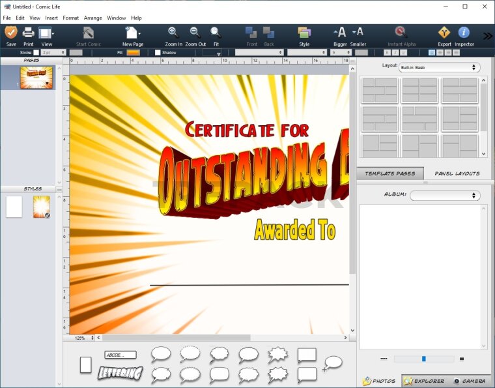Expand the Album dropdown
This screenshot has height=388, width=495.
(x=445, y=196)
